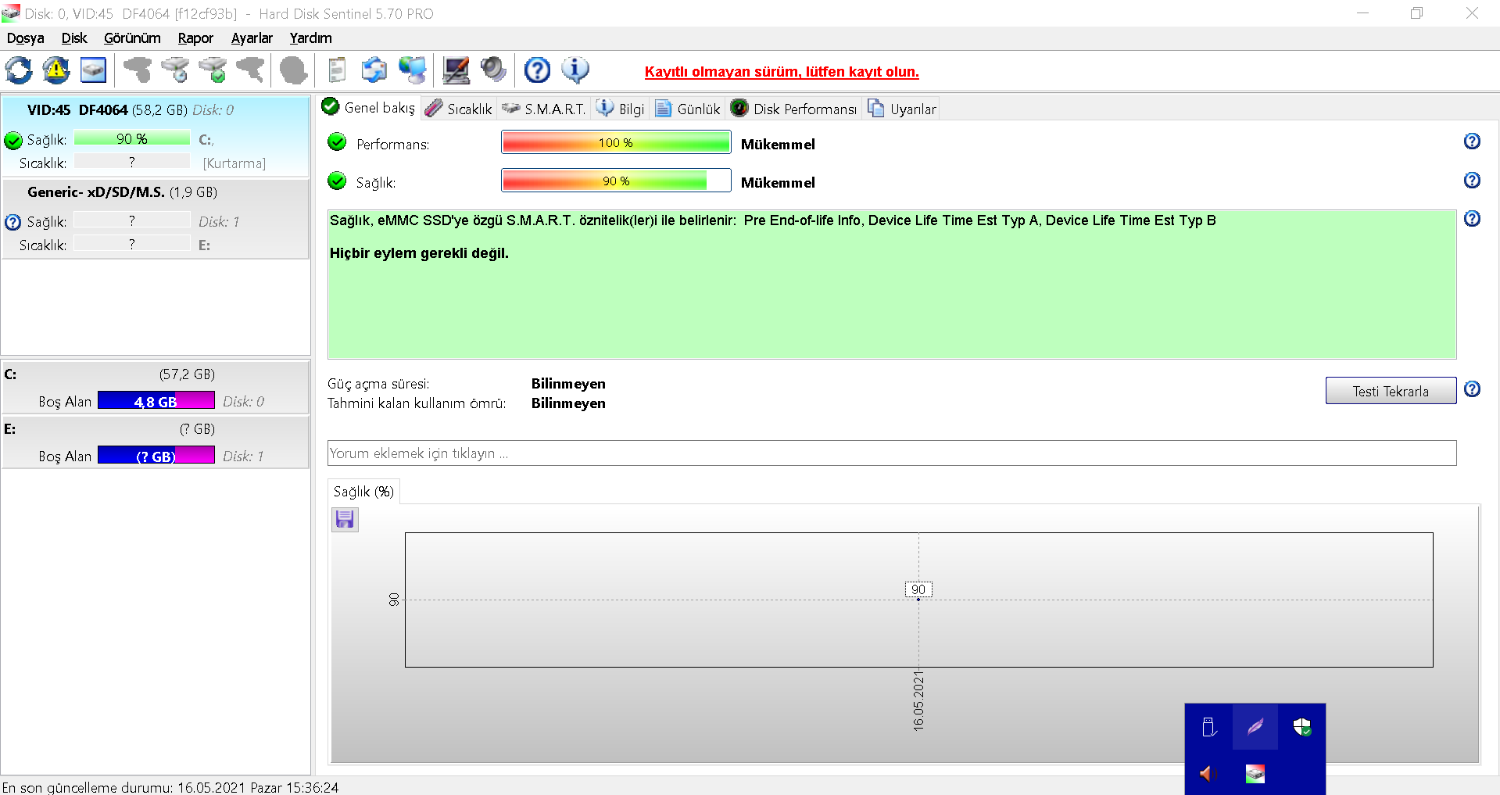This screenshot has width=1500, height=795.
Task: Click the disk drive panel toolbar icon
Action: pyautogui.click(x=94, y=70)
